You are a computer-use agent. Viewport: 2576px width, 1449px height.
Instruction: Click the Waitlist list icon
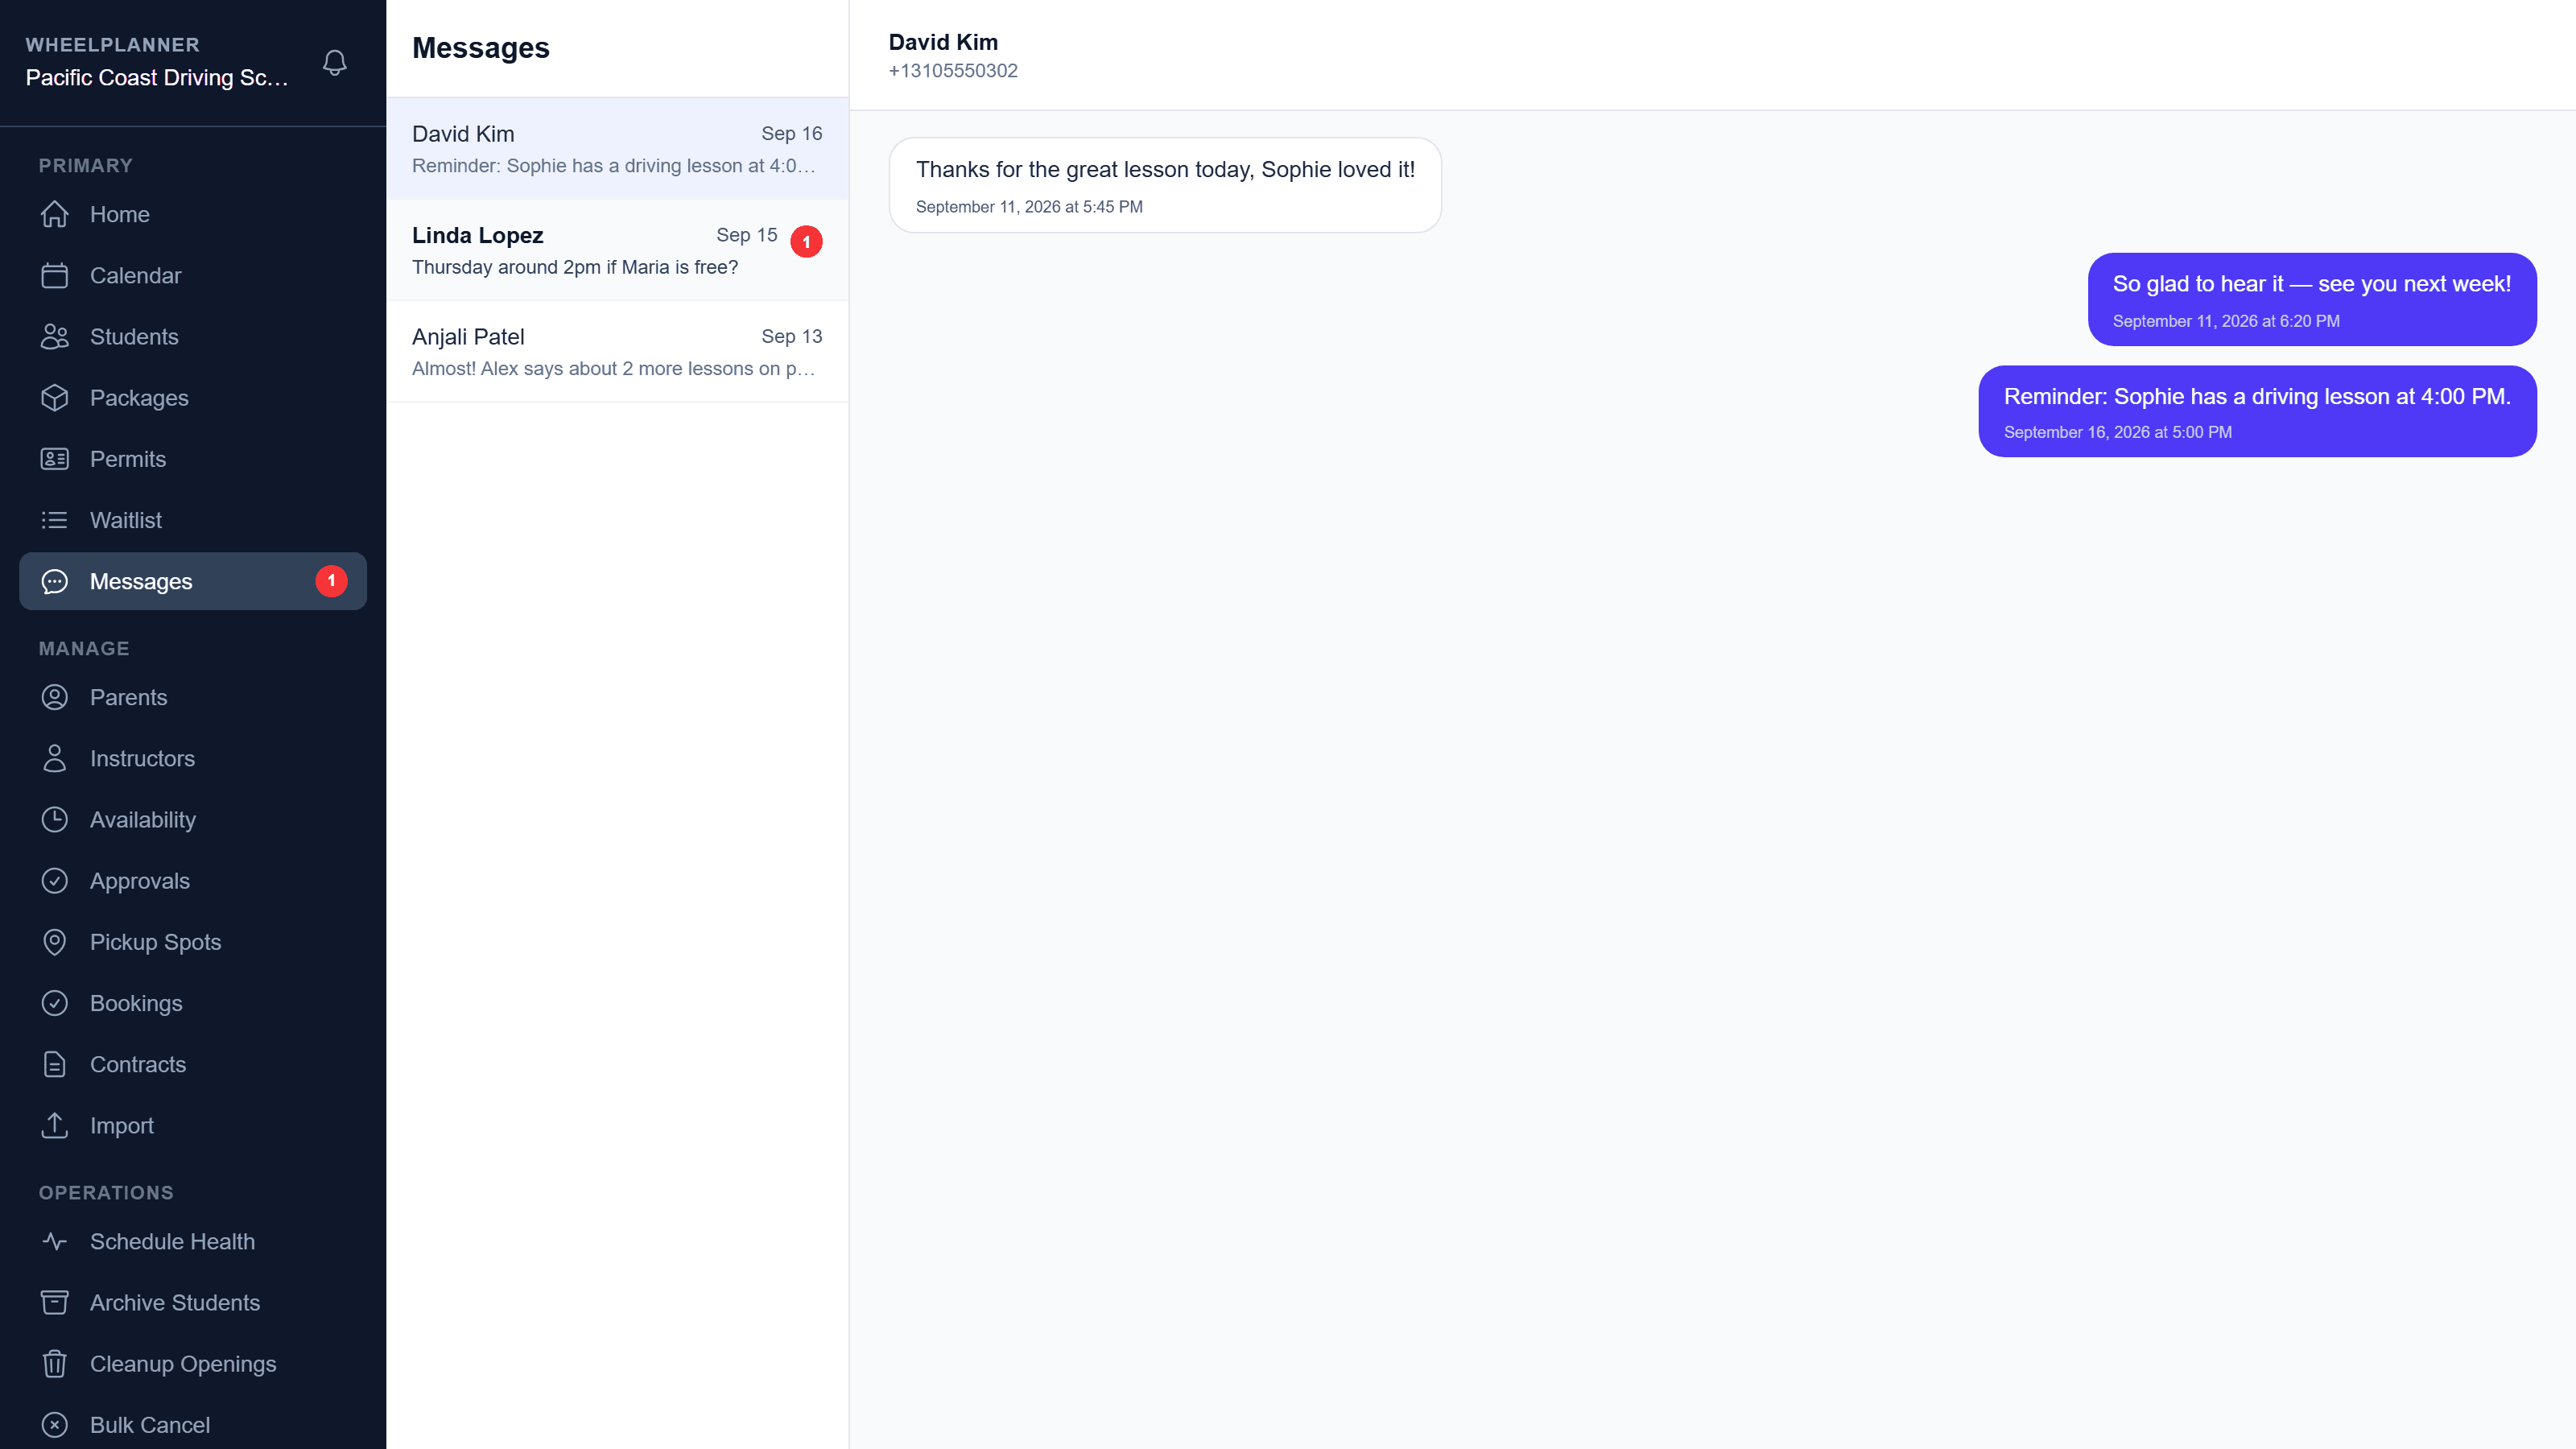pyautogui.click(x=54, y=520)
